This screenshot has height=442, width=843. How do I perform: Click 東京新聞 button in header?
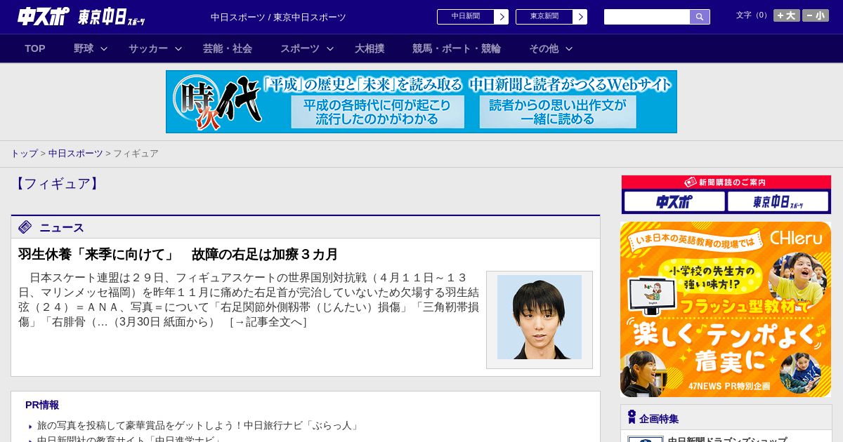coord(544,17)
